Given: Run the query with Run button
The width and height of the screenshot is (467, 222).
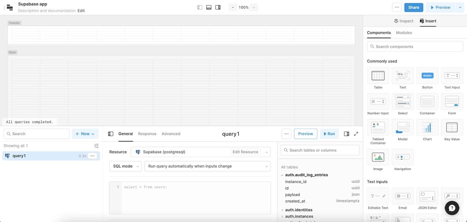Looking at the screenshot, I should point(329,134).
